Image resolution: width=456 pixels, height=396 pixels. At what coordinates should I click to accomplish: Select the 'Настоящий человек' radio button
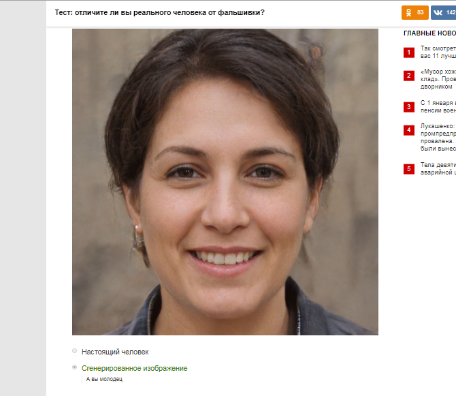pyautogui.click(x=74, y=351)
